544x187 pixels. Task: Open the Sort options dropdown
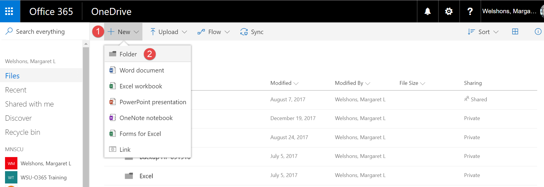(483, 32)
